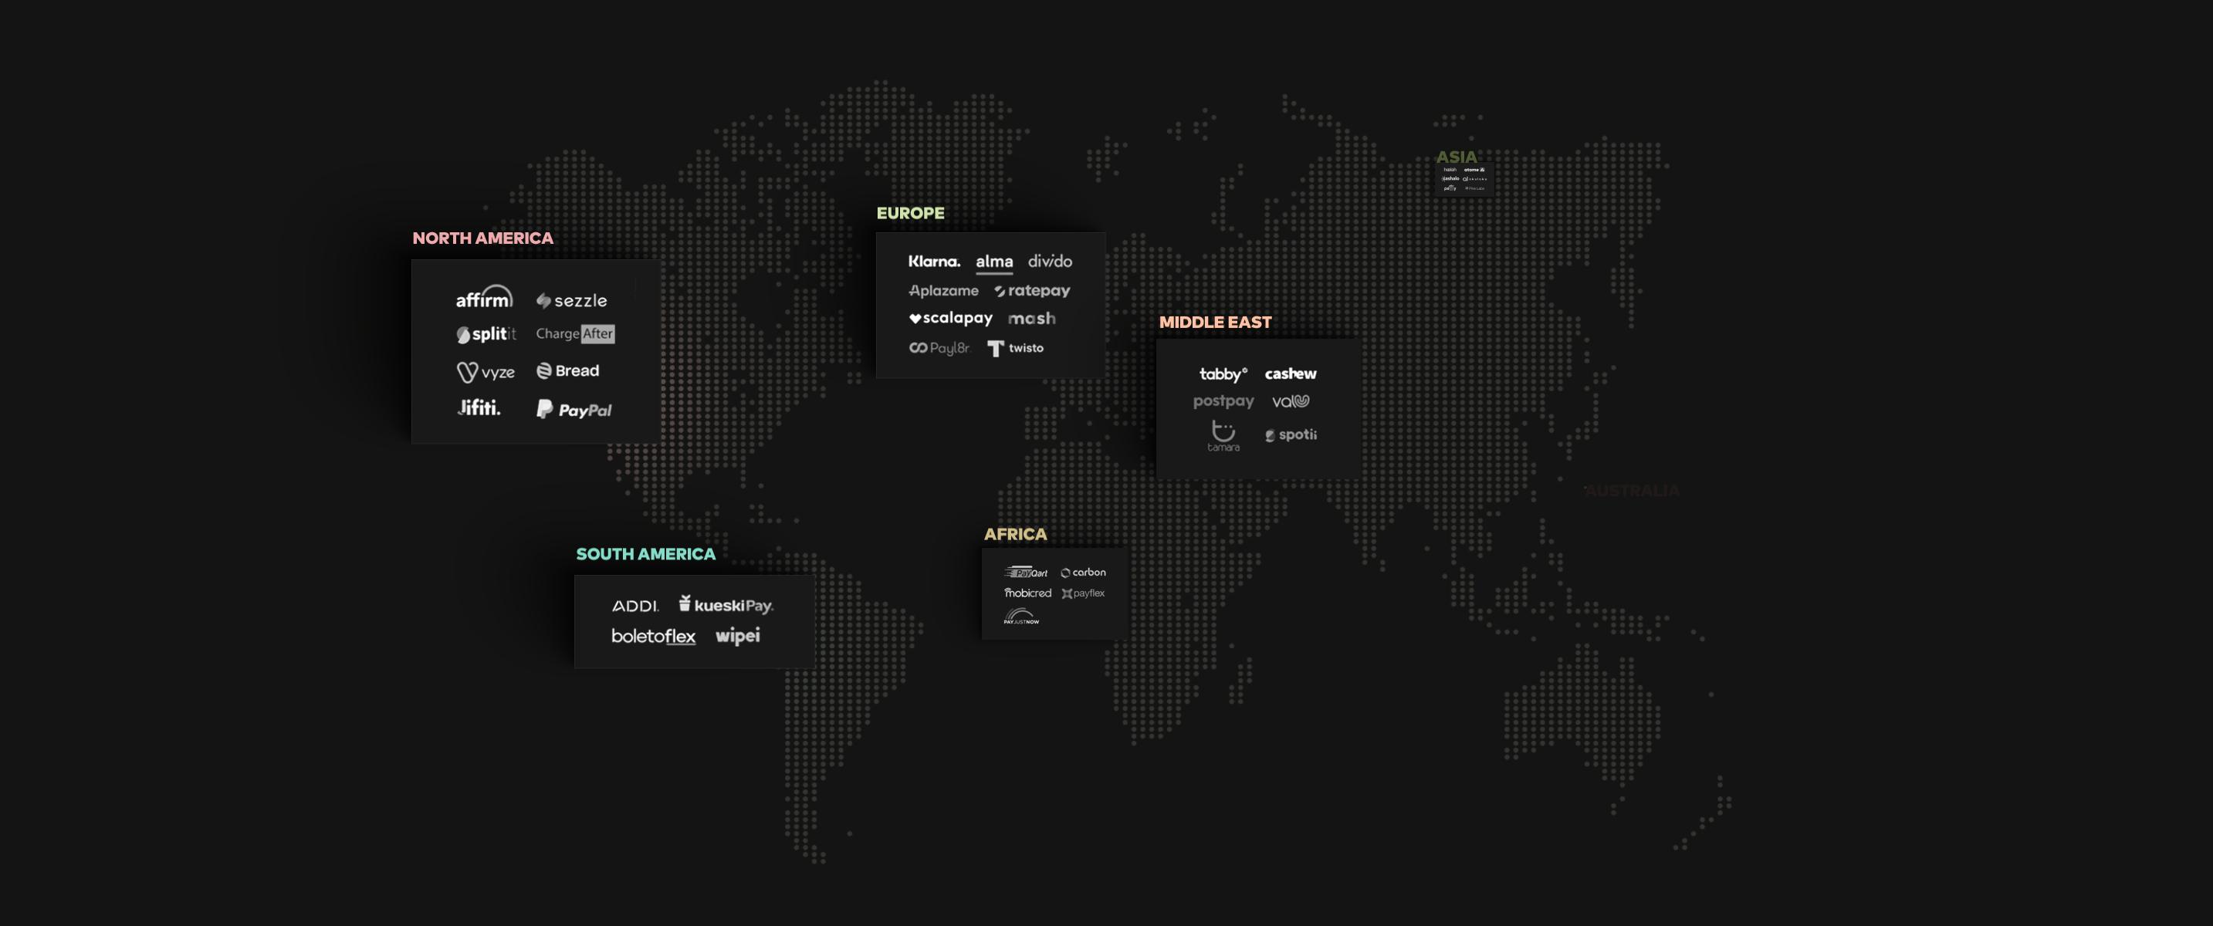Viewport: 2213px width, 926px height.
Task: Click the Tabby logo
Action: point(1223,373)
